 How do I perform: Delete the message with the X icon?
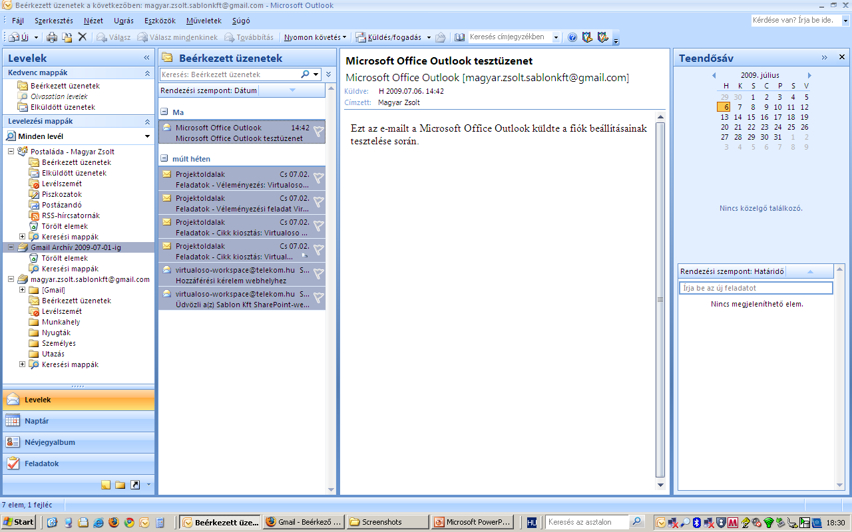(x=83, y=37)
